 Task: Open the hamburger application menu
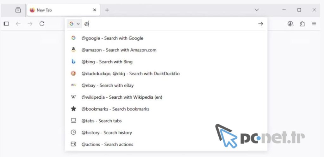point(314,24)
